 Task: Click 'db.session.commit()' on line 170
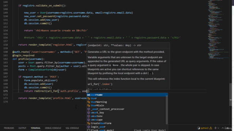(38, 87)
